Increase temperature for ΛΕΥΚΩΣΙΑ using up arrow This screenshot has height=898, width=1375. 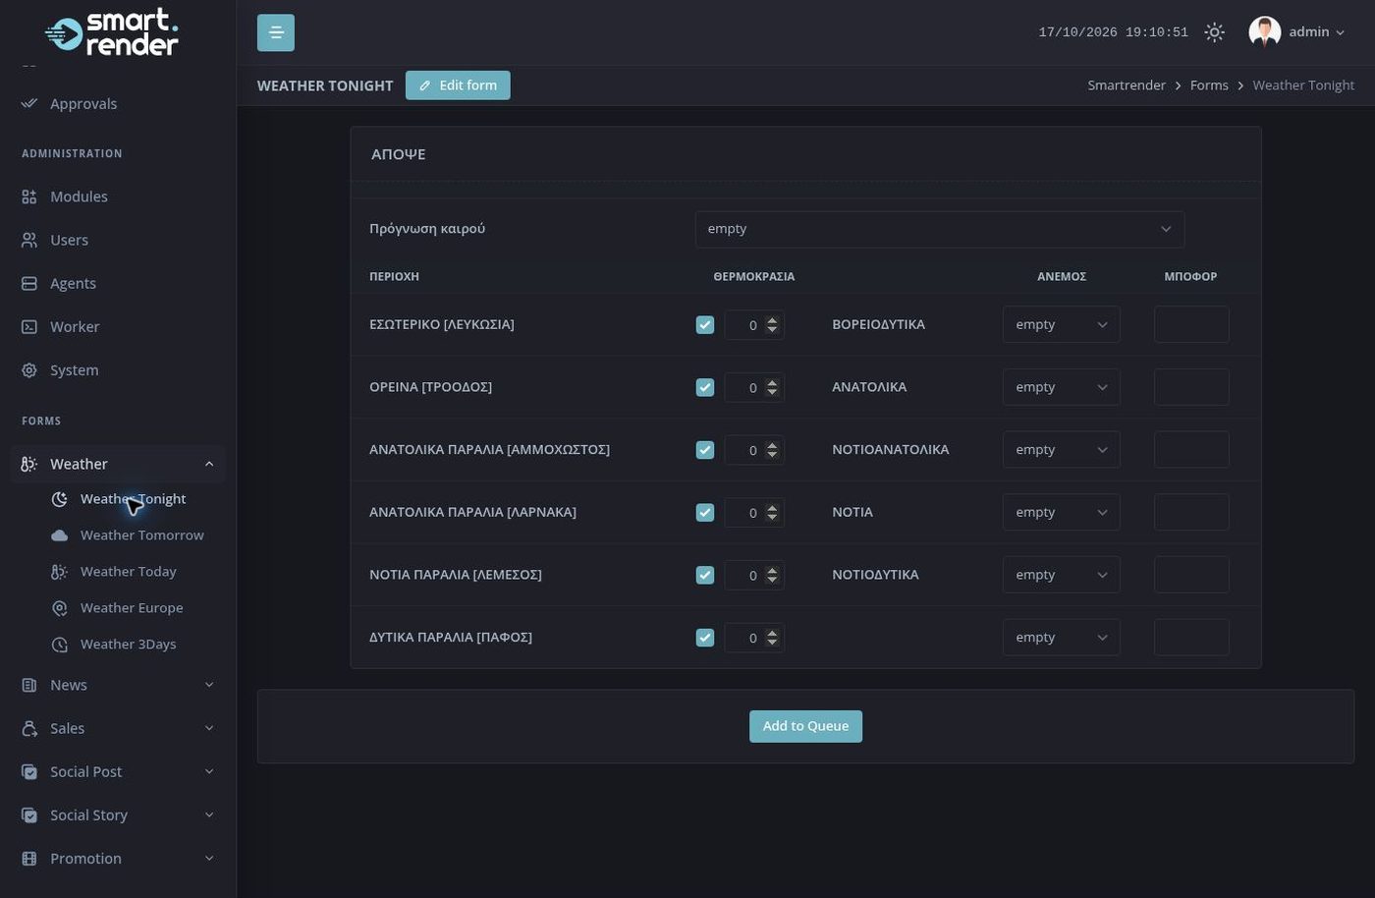point(772,320)
